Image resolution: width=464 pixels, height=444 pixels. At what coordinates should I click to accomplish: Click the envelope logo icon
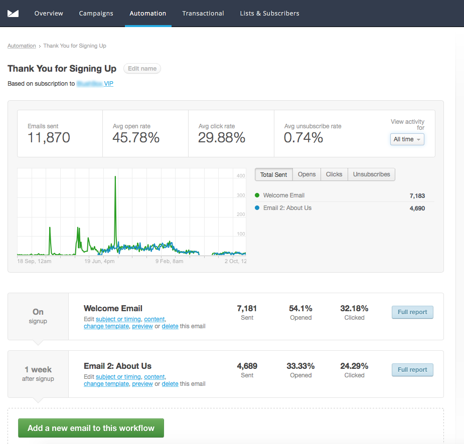click(x=13, y=14)
